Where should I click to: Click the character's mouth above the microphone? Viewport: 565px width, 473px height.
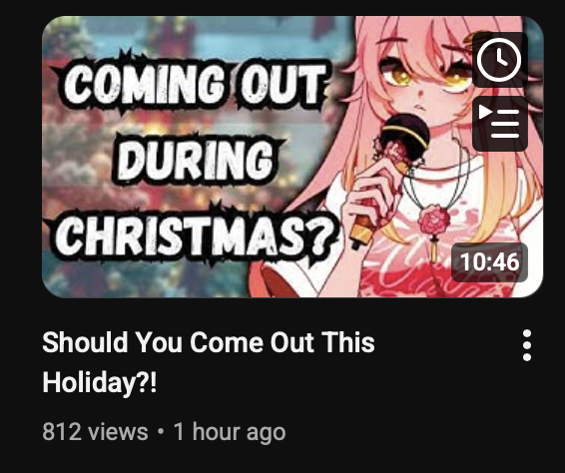pos(420,108)
